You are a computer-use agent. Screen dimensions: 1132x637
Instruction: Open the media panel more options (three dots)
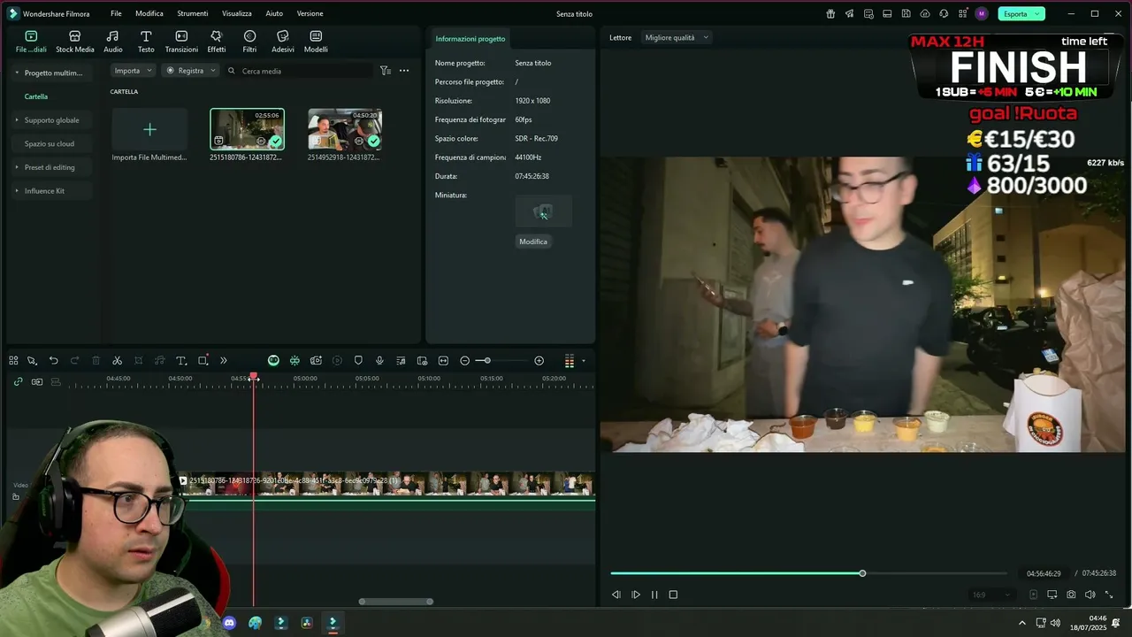point(404,71)
